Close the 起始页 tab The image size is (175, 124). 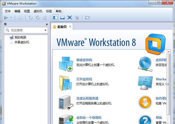70,27
